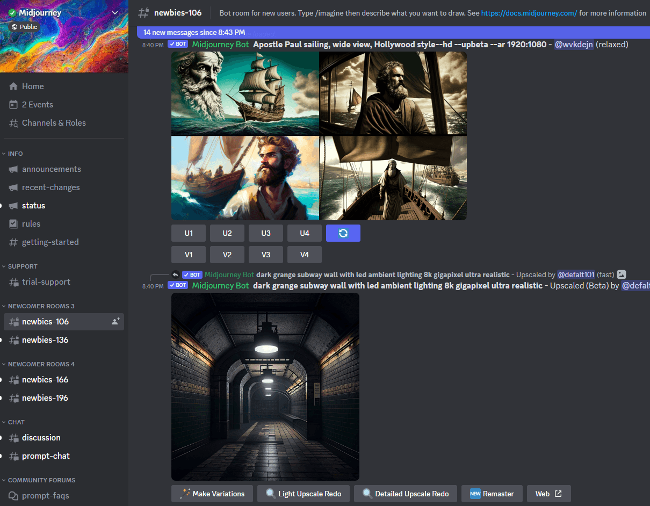The width and height of the screenshot is (650, 506).
Task: Click the V2 variation button
Action: pyautogui.click(x=227, y=255)
